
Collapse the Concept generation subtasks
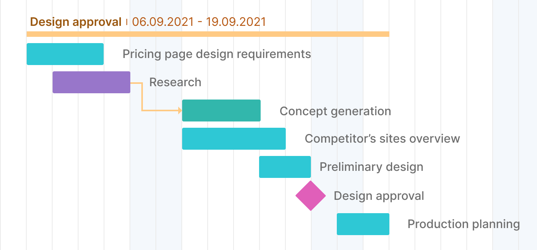point(221,110)
